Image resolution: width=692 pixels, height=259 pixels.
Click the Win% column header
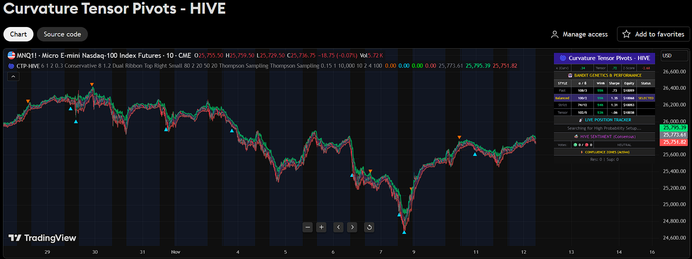(601, 83)
